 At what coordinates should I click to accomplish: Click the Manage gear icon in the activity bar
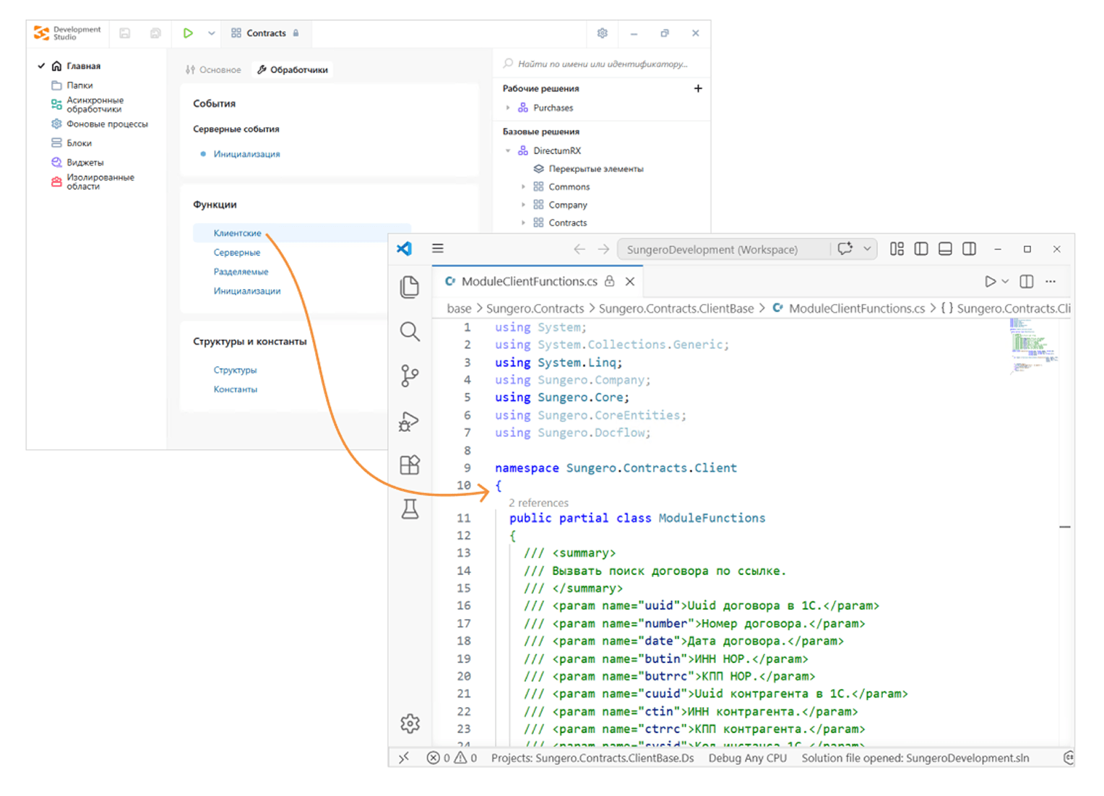tap(410, 723)
